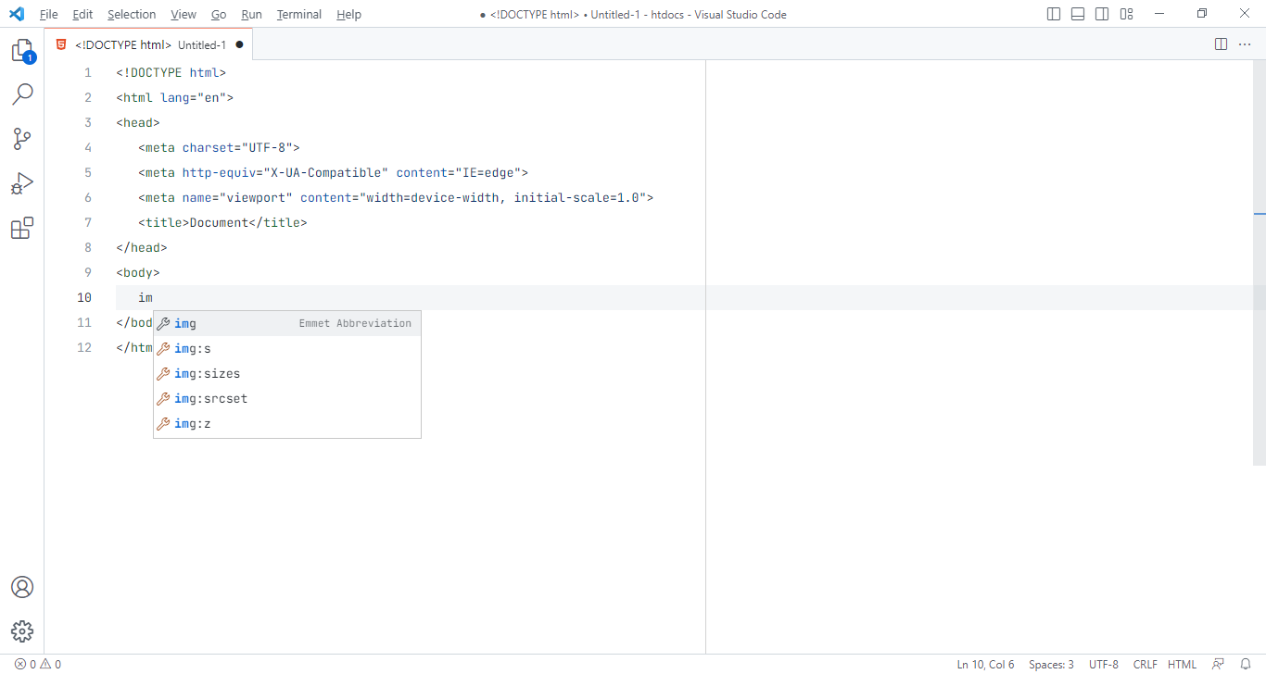The image size is (1266, 674).
Task: Click Ln 10, Col 6 in status bar
Action: pyautogui.click(x=986, y=664)
